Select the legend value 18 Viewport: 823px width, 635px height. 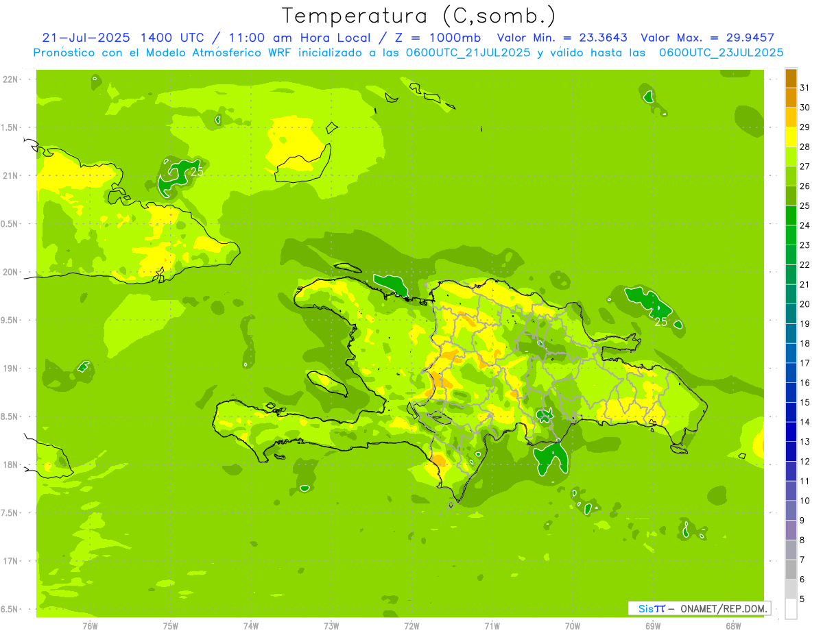tap(804, 344)
